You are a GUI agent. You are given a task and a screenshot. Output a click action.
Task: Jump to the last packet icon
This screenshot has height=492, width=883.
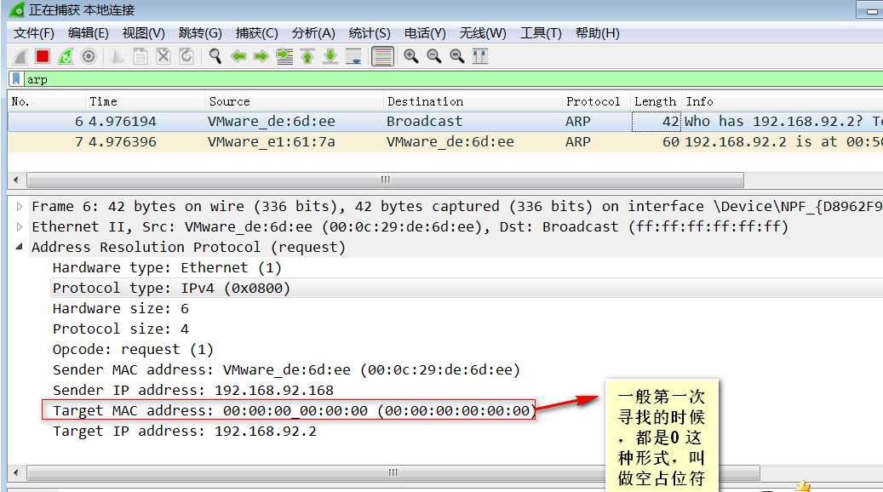coord(330,56)
